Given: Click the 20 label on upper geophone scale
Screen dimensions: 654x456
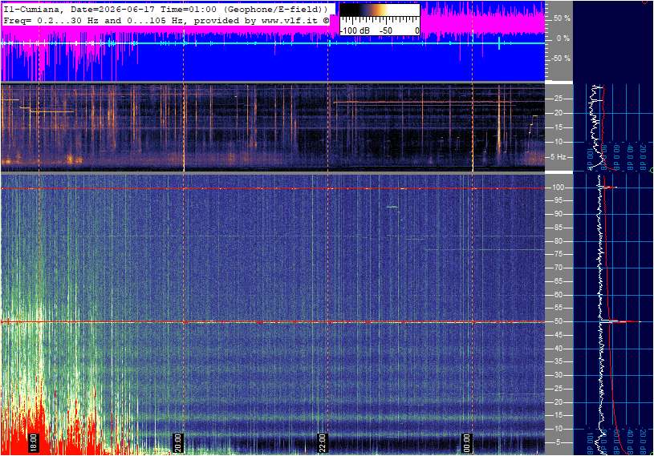Looking at the screenshot, I should click(x=558, y=113).
